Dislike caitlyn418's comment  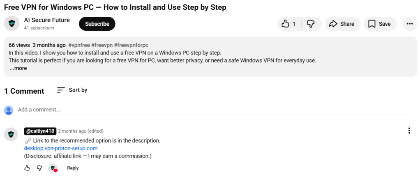point(39,168)
